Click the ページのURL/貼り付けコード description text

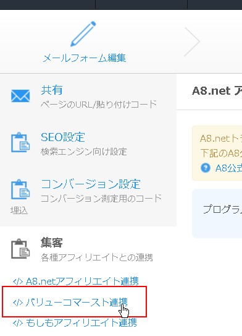click(x=99, y=105)
